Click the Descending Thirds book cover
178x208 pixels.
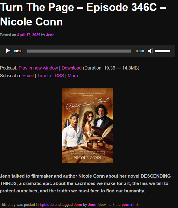[87, 126]
